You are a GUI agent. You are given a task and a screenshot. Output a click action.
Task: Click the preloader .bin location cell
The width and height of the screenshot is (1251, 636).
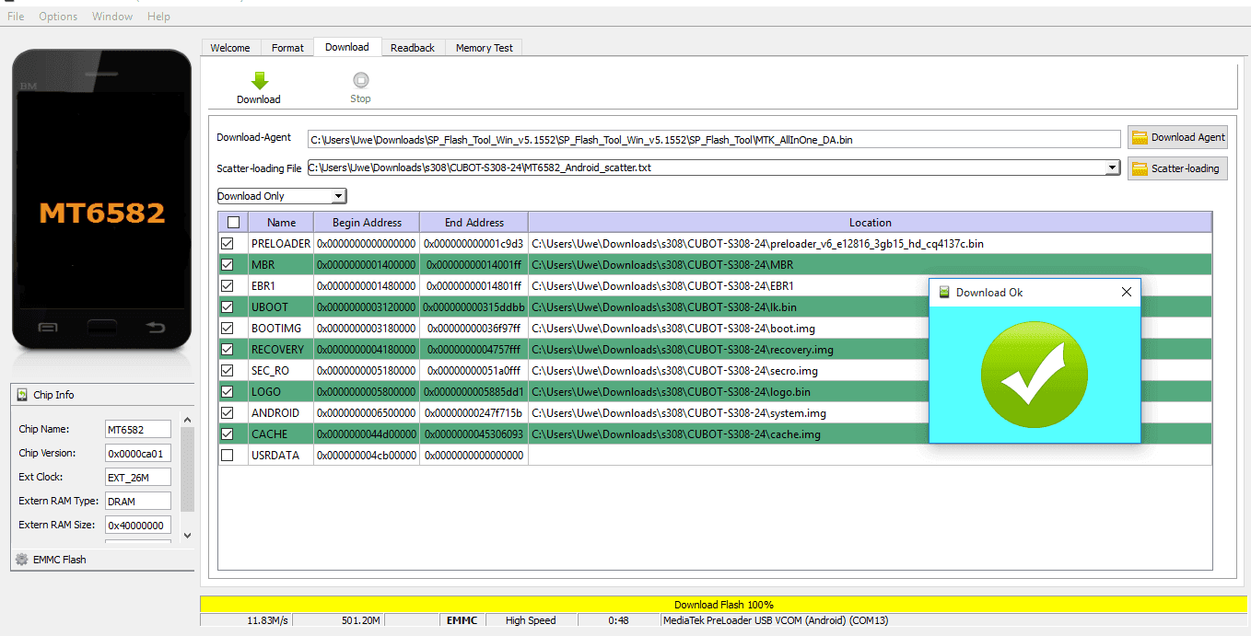(x=871, y=244)
